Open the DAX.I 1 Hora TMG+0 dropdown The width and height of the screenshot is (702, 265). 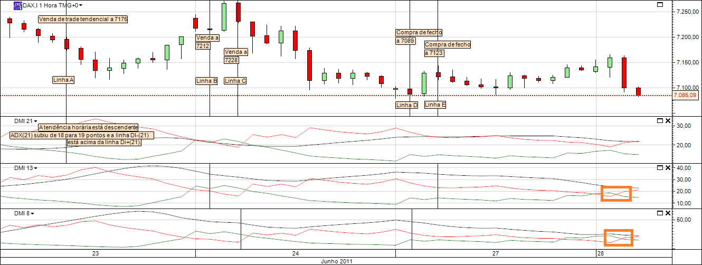[x=80, y=5]
